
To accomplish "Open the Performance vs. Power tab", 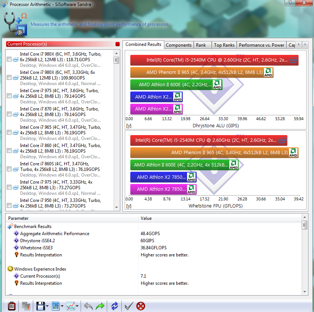I will [x=261, y=45].
